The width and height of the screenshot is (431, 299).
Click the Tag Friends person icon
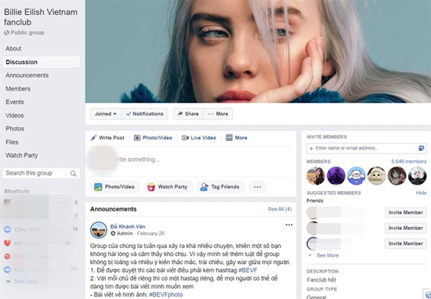pos(204,187)
